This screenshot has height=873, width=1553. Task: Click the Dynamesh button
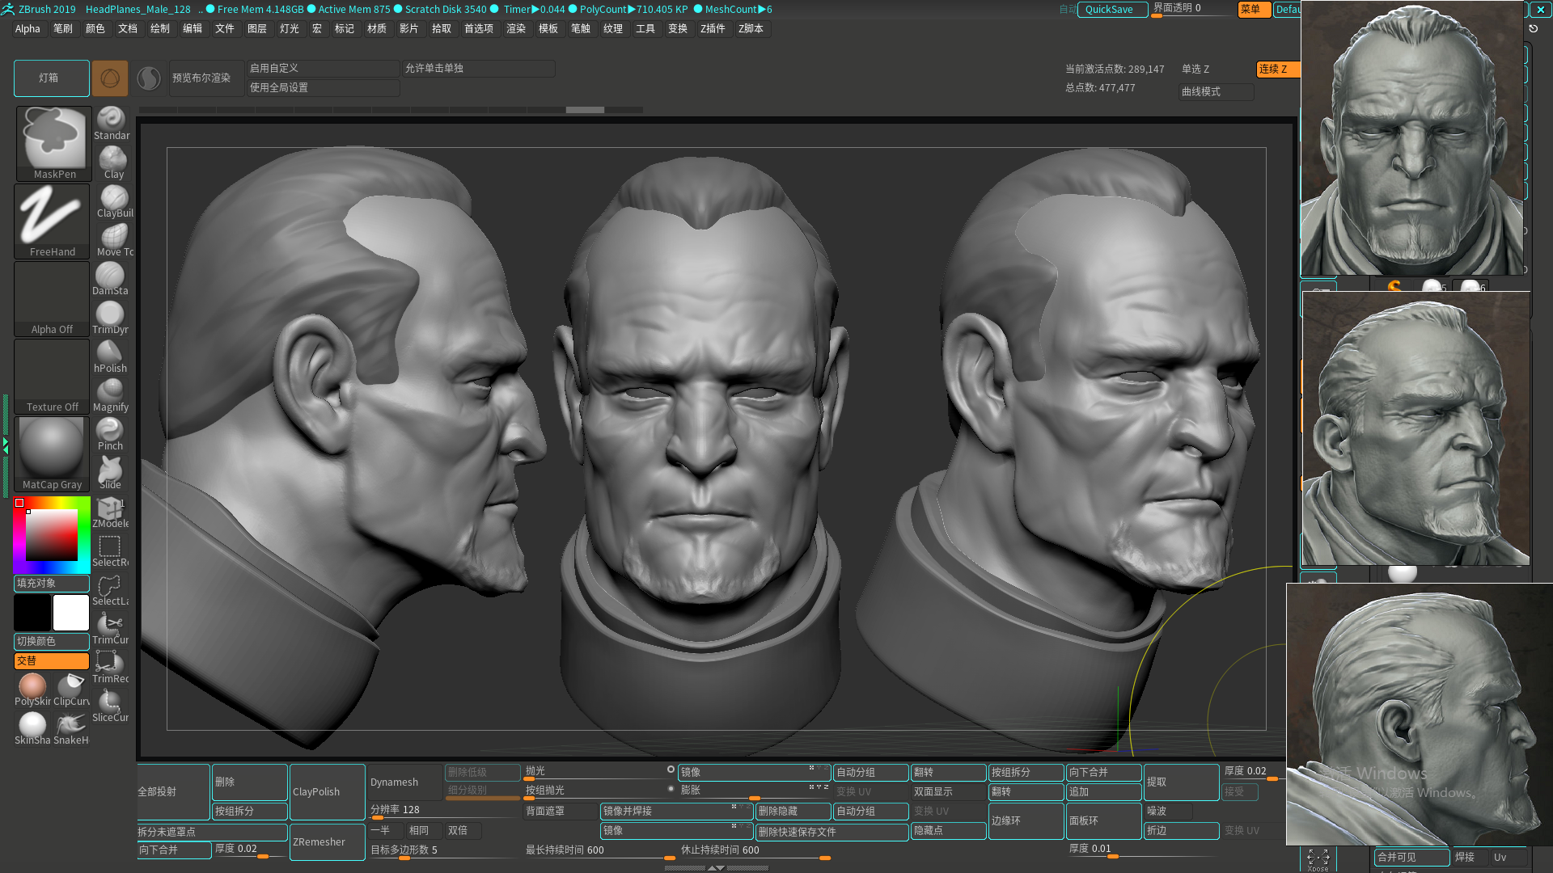[x=404, y=782]
